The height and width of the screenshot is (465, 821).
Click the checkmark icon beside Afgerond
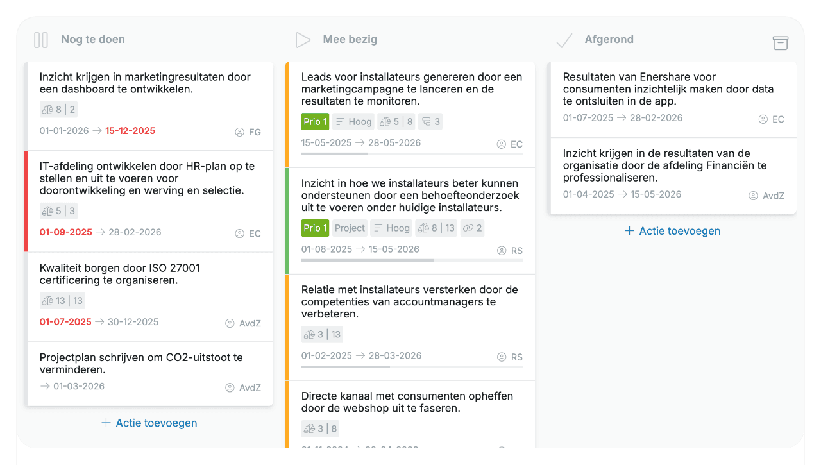(x=564, y=40)
